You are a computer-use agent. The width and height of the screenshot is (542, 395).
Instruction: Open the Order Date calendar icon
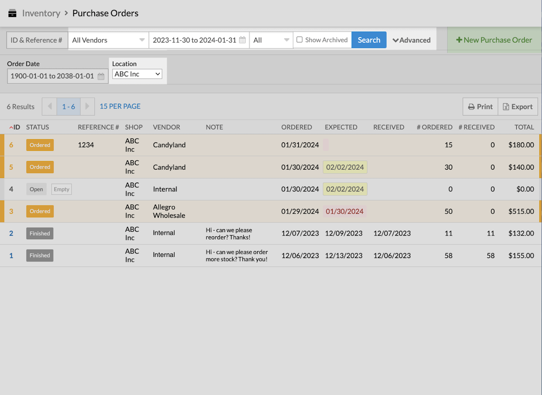[x=101, y=76]
